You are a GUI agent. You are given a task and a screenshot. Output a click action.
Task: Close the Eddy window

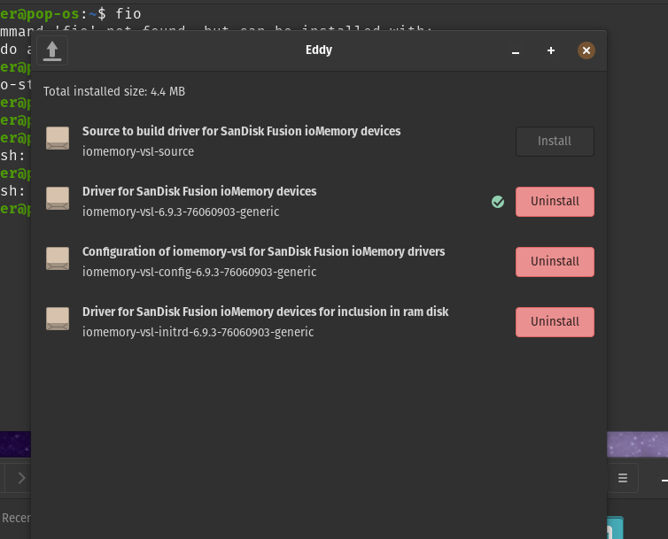pyautogui.click(x=586, y=51)
